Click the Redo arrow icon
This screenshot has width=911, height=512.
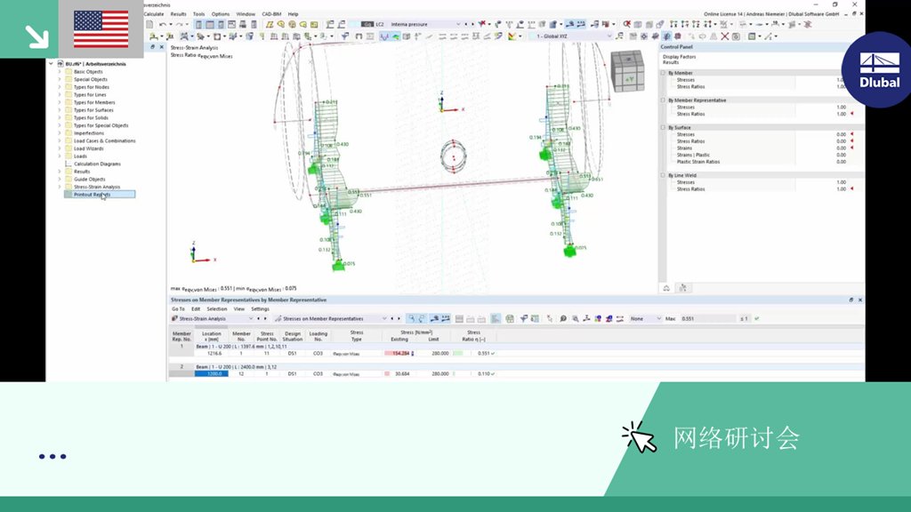pos(178,24)
